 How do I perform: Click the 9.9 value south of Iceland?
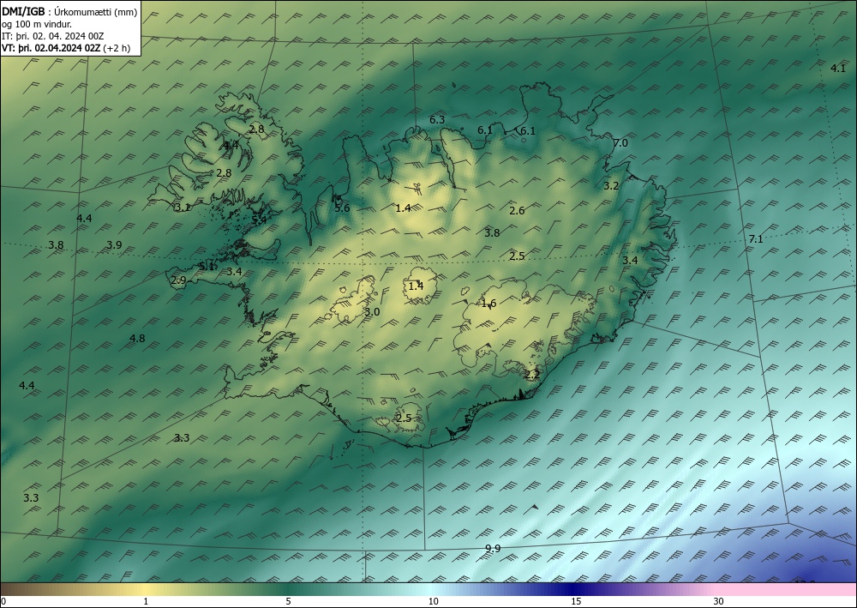pos(493,549)
